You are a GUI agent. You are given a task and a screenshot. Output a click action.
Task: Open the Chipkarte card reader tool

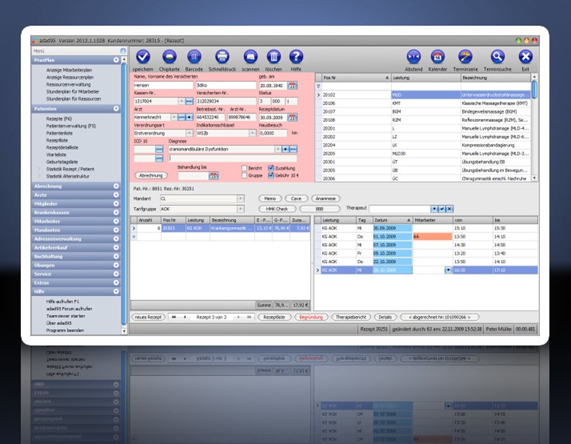[169, 57]
